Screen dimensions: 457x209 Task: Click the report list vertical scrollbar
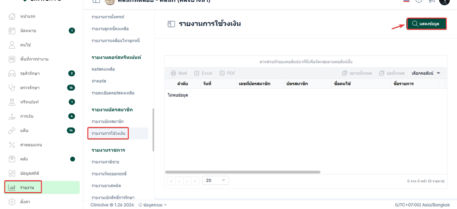click(x=153, y=129)
